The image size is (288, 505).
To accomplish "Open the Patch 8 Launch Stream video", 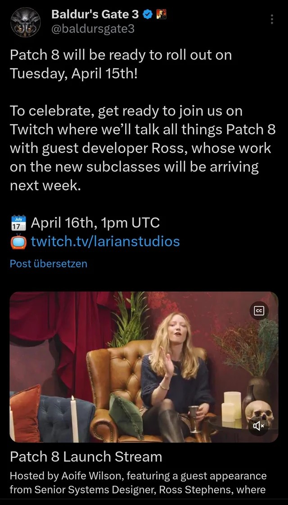I will (144, 367).
